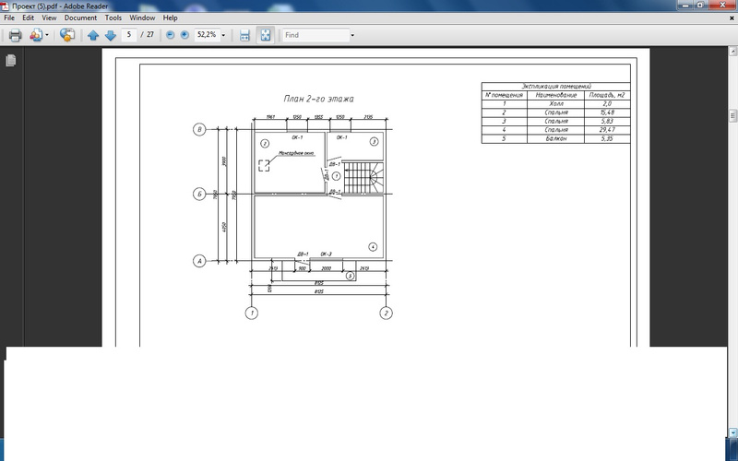The image size is (738, 461).
Task: Click the email/share document icon
Action: tap(36, 35)
